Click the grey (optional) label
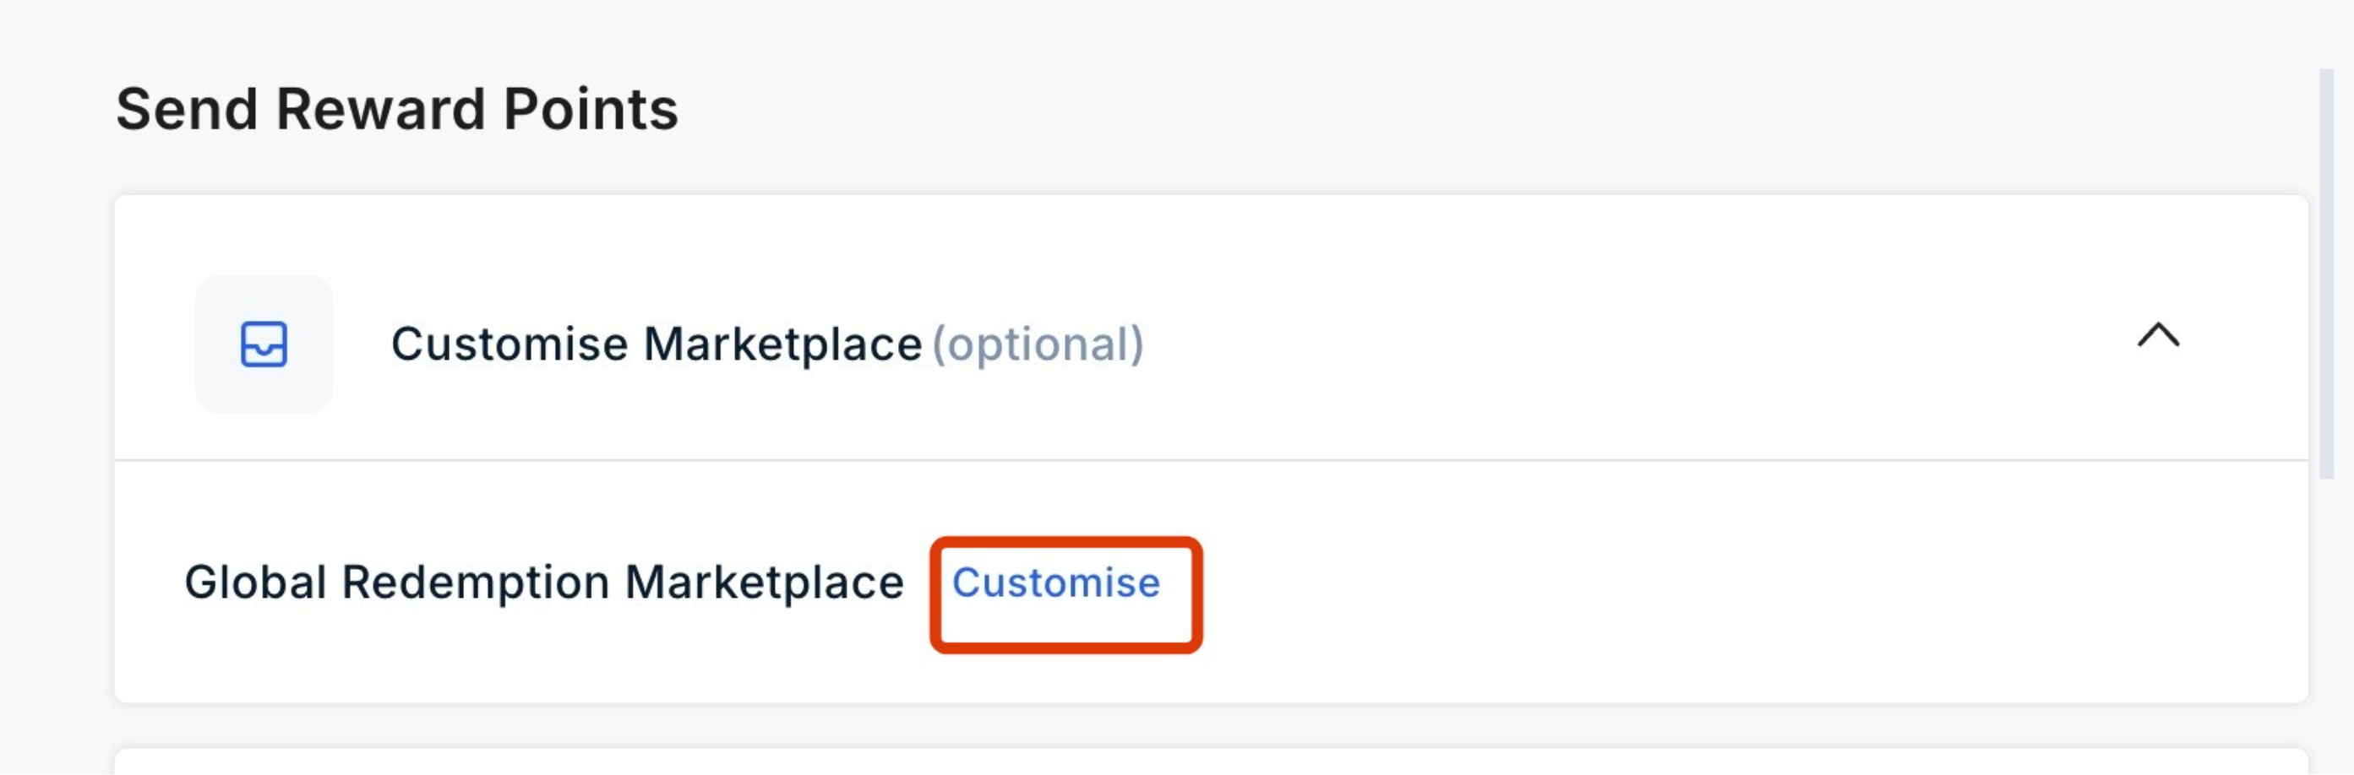The height and width of the screenshot is (775, 2354). (x=1038, y=345)
